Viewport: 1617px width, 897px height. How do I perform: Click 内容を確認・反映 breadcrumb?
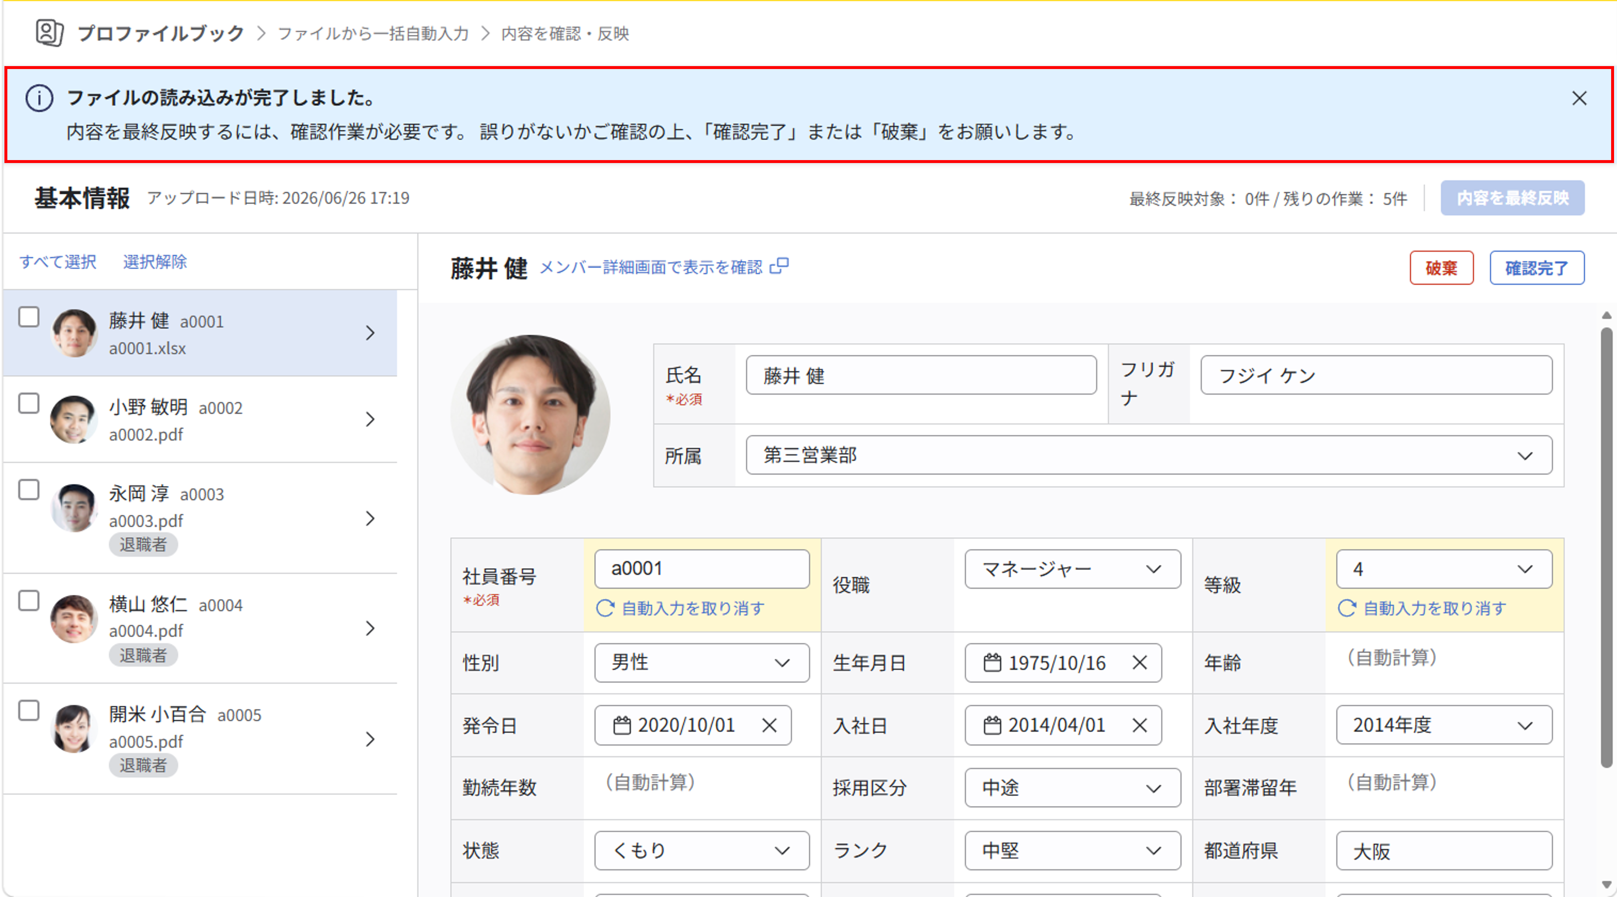[565, 33]
